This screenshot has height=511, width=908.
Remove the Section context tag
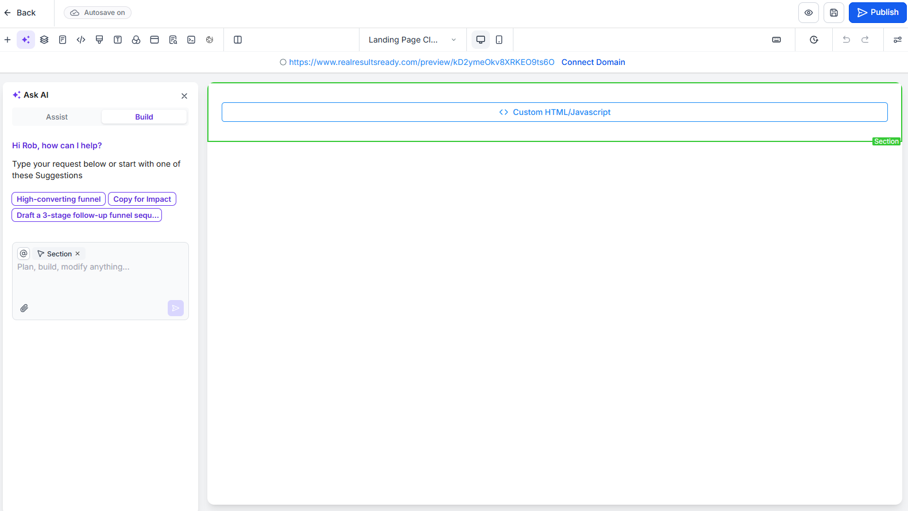(78, 253)
